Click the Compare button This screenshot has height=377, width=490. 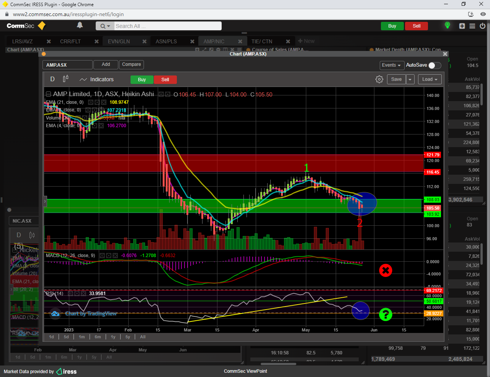coord(131,64)
